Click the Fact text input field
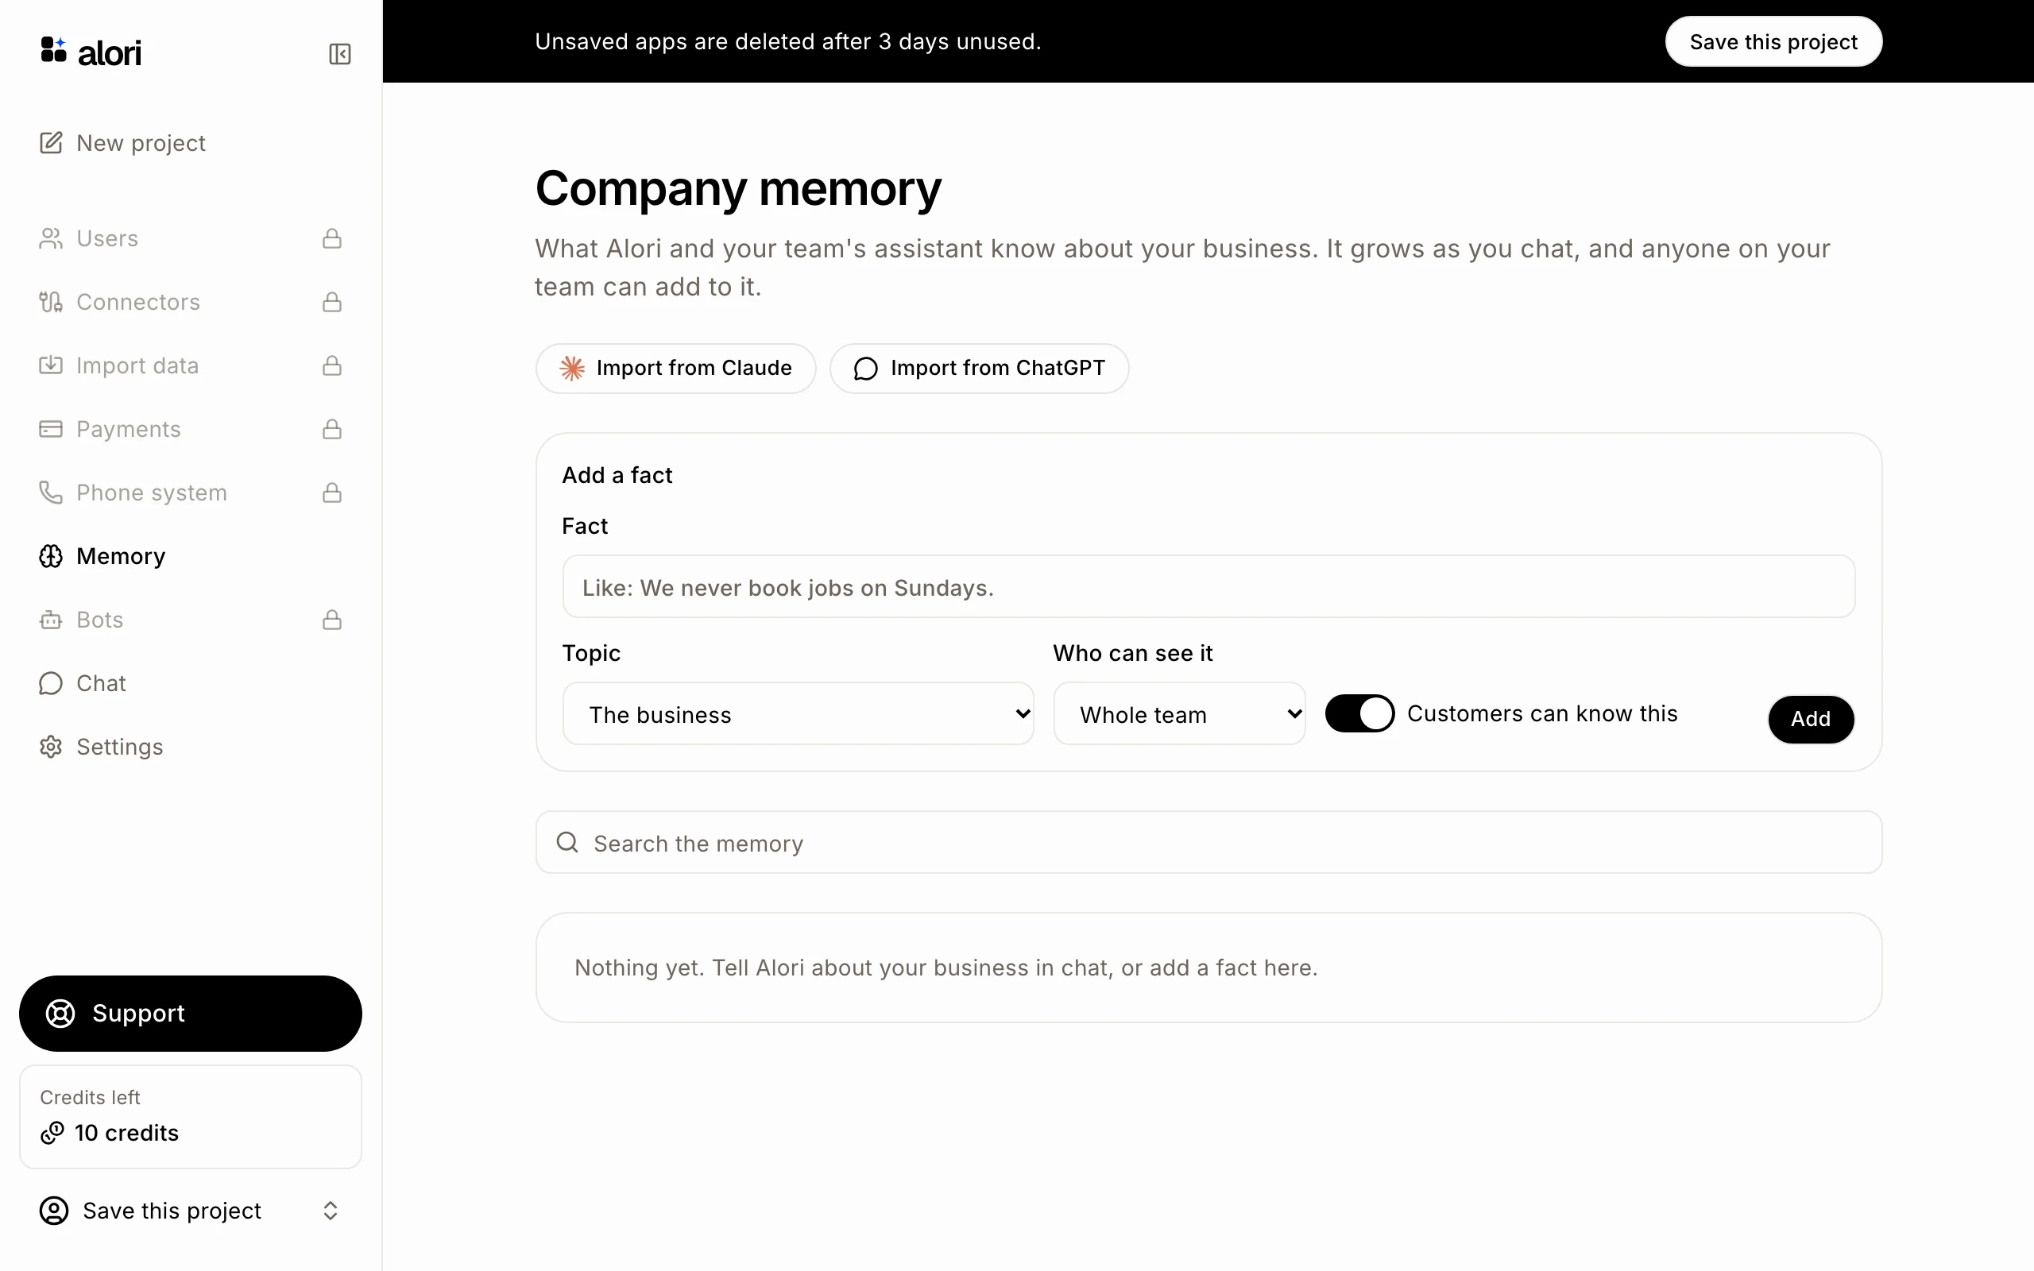 1208,587
